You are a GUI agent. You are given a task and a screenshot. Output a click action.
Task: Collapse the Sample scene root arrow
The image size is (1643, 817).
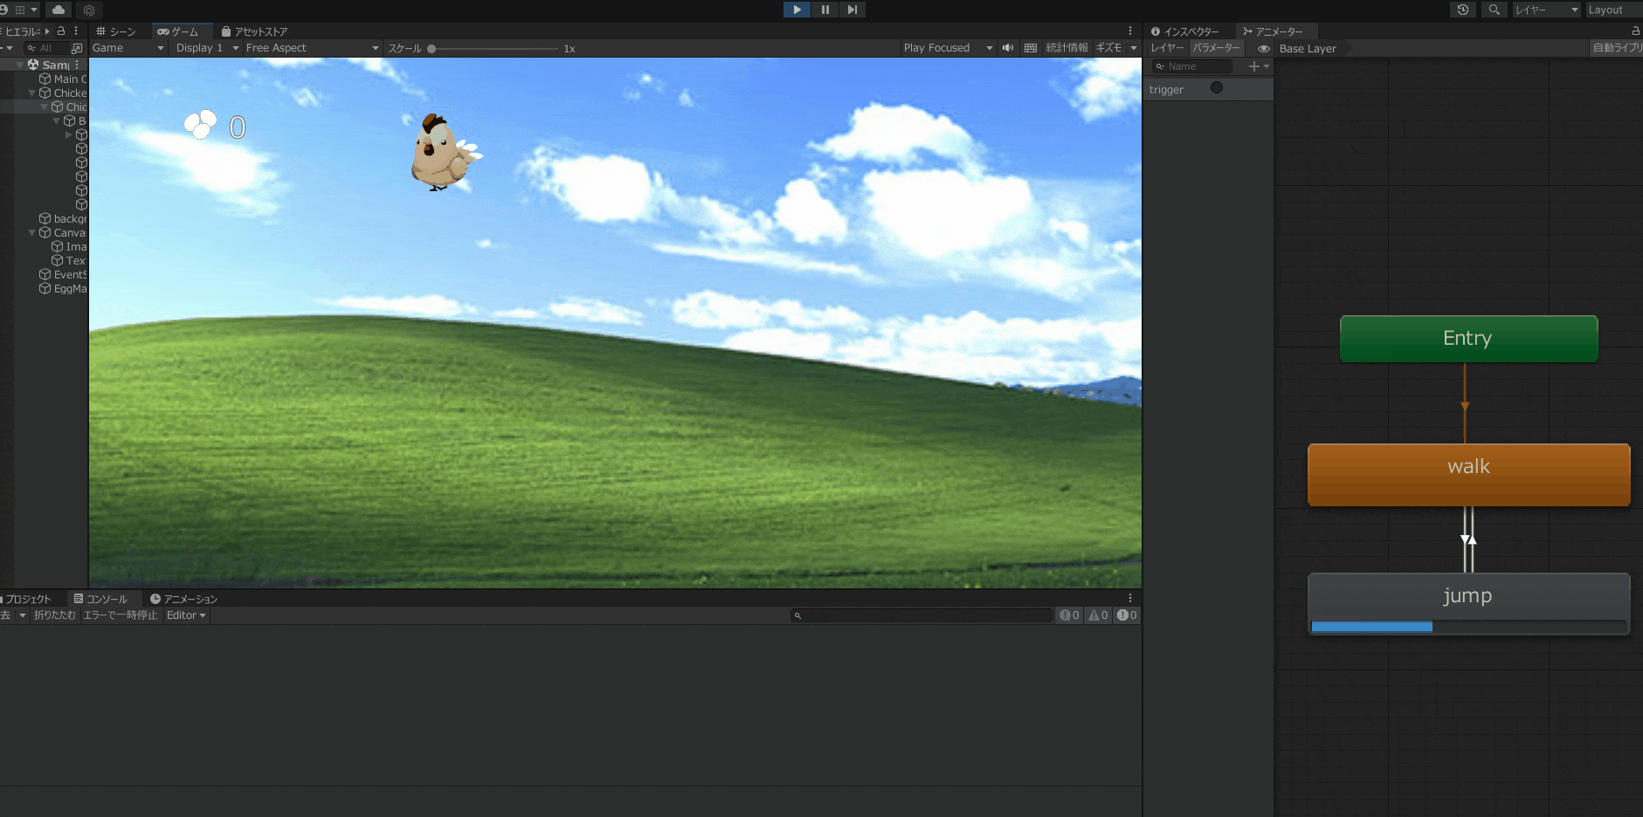click(x=20, y=65)
